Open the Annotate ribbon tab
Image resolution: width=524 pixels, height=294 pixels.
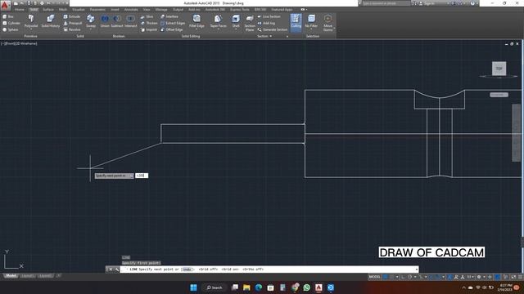point(131,10)
